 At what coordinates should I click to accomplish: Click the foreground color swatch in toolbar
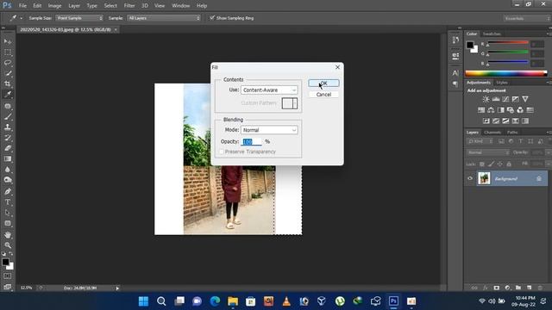tap(5, 262)
